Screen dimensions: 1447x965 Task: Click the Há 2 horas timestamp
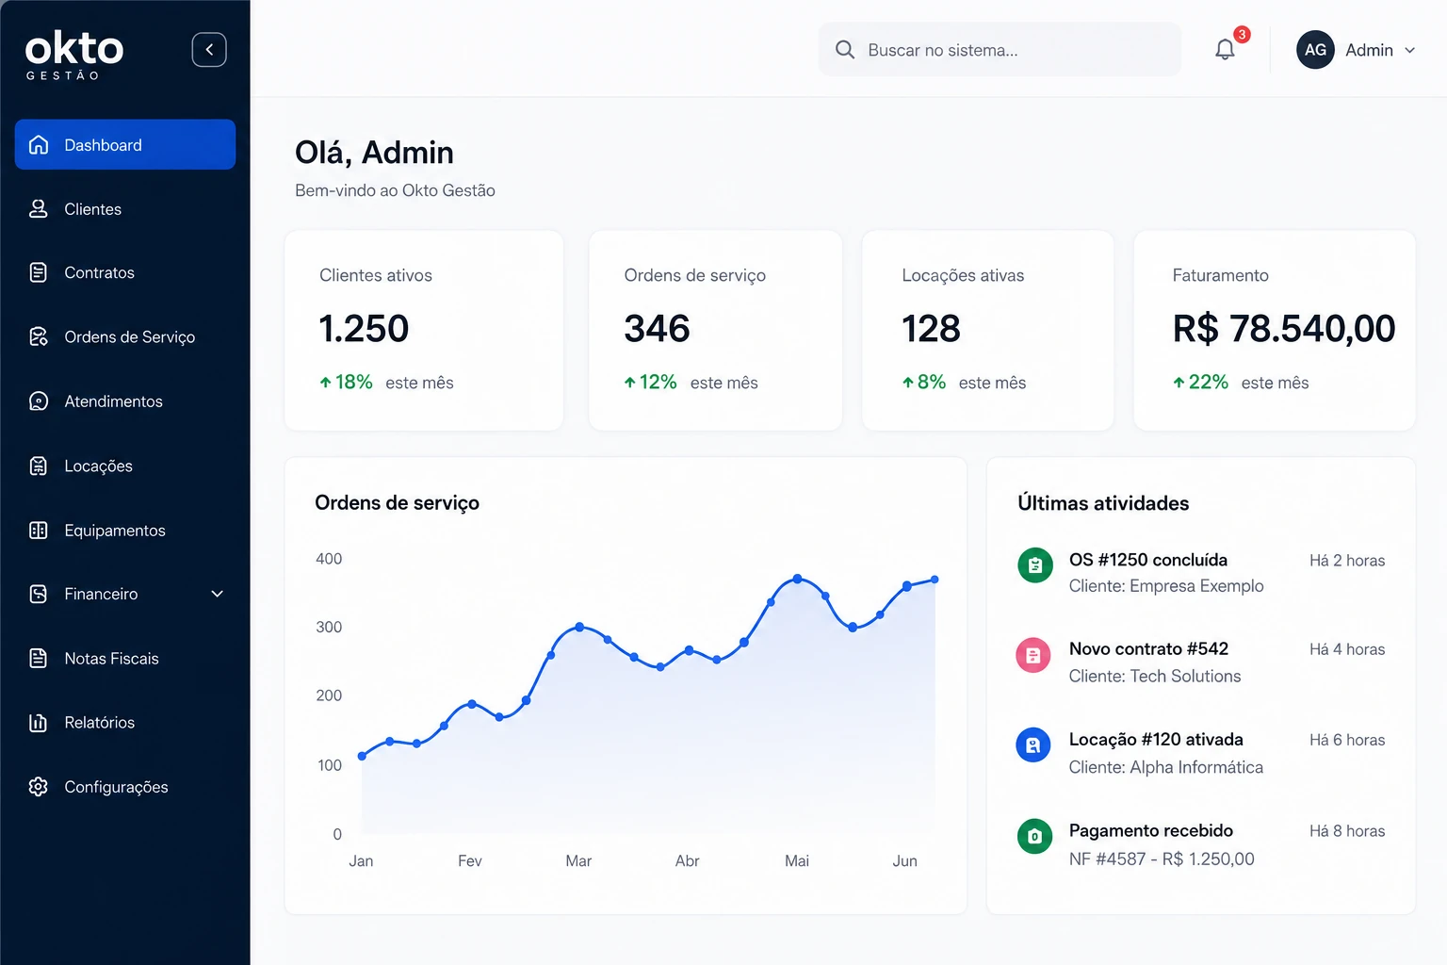click(1347, 561)
